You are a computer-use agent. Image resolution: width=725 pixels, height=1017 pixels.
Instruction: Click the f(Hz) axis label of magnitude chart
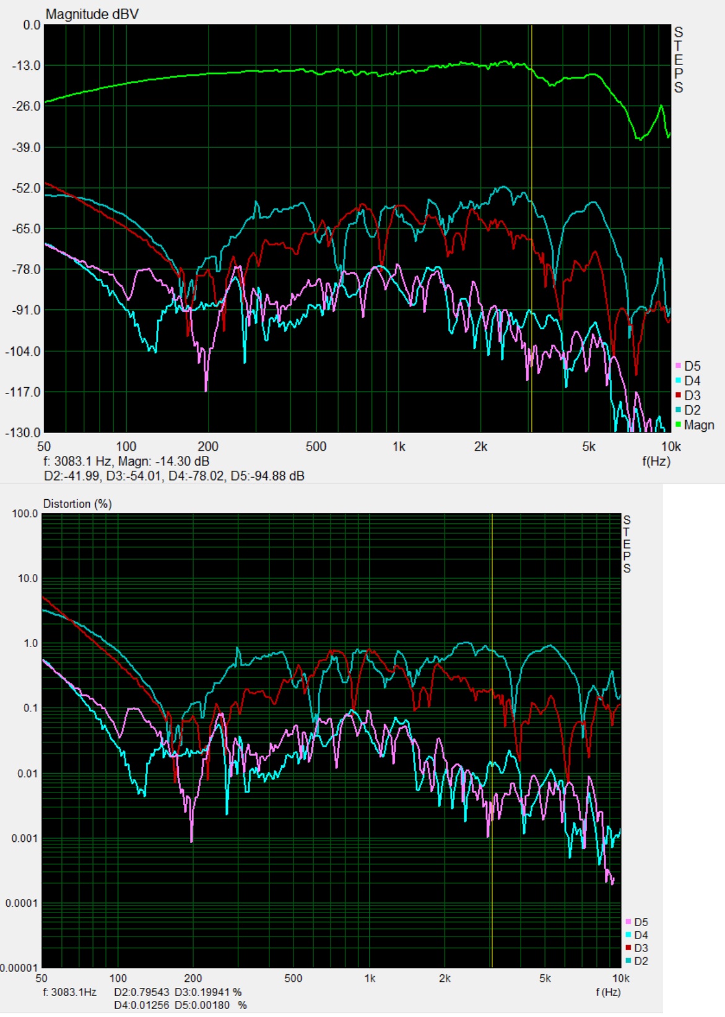pyautogui.click(x=656, y=461)
